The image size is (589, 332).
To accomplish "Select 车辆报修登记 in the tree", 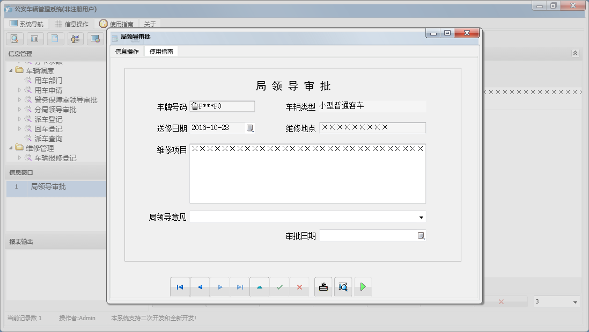I will point(55,158).
